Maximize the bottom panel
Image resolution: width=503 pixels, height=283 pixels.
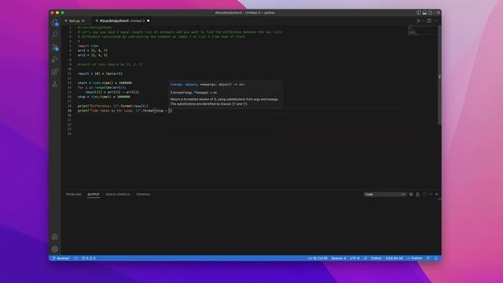tap(431, 194)
